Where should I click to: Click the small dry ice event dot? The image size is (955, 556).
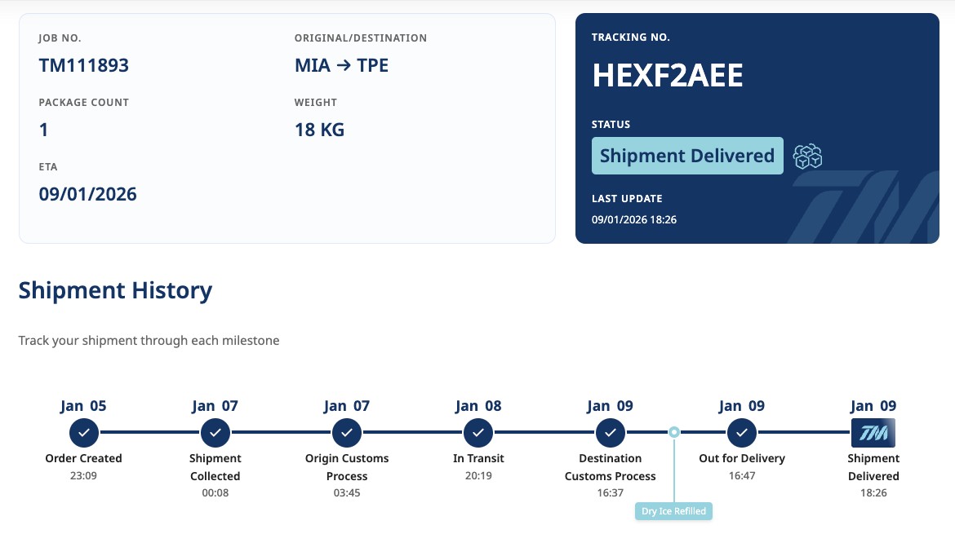673,432
